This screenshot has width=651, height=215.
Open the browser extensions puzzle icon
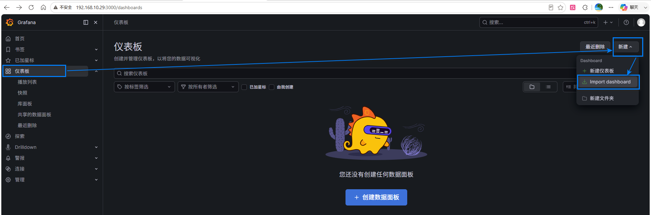(x=585, y=7)
